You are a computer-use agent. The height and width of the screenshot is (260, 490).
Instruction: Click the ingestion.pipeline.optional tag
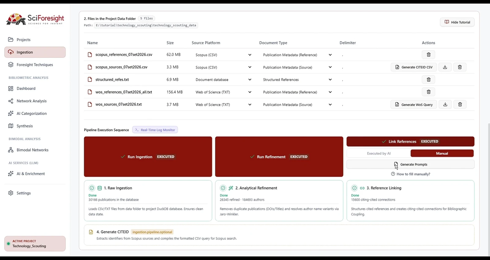152,232
